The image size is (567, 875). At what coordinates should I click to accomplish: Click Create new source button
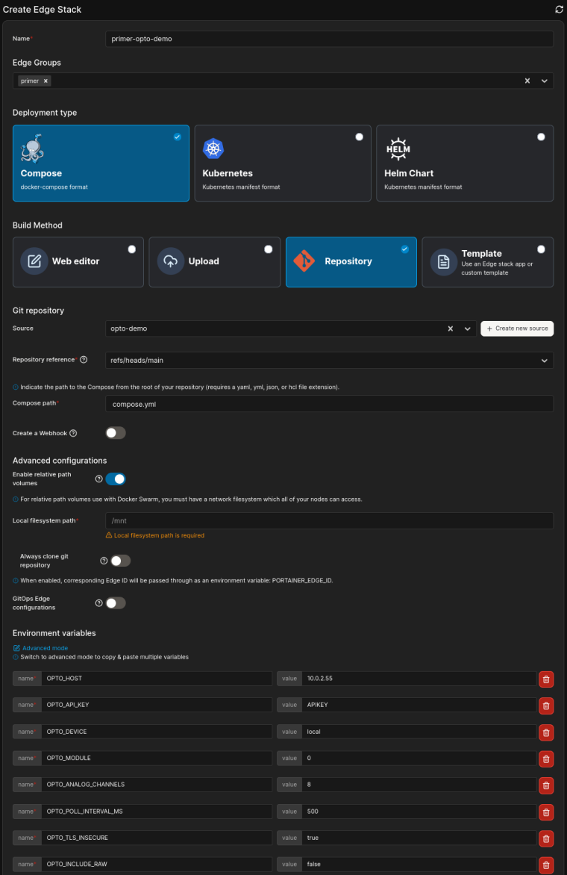[x=517, y=328]
